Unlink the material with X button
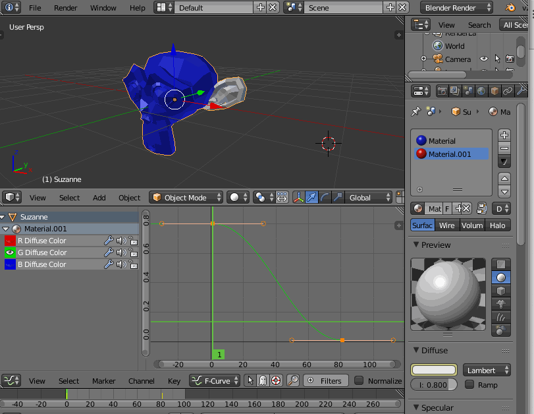Image resolution: width=534 pixels, height=414 pixels. pos(466,208)
